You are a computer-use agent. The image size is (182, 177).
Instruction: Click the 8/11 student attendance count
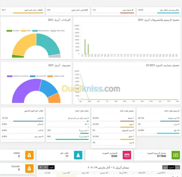(4, 10)
